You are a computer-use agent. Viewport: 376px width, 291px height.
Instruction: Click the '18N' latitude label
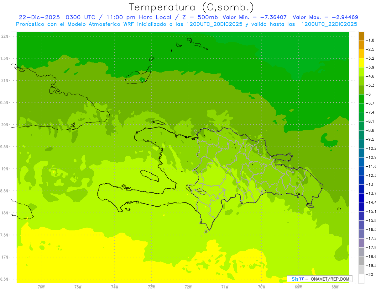5,213
